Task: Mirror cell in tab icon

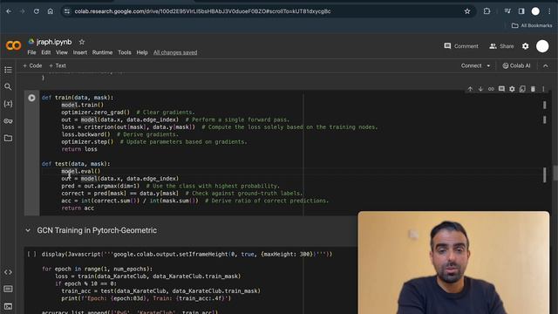Action: click(522, 89)
